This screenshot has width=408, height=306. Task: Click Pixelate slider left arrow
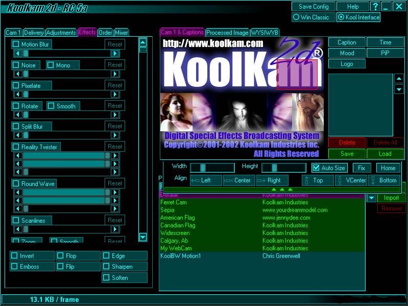point(18,94)
